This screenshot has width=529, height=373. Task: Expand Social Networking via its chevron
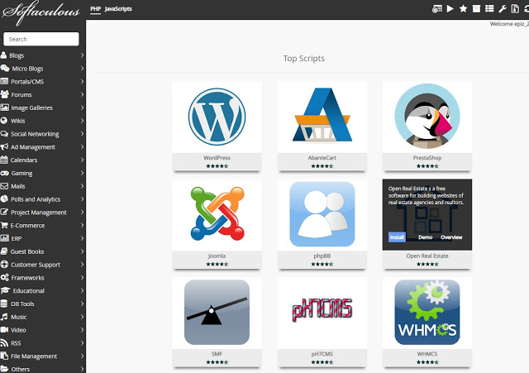(82, 134)
